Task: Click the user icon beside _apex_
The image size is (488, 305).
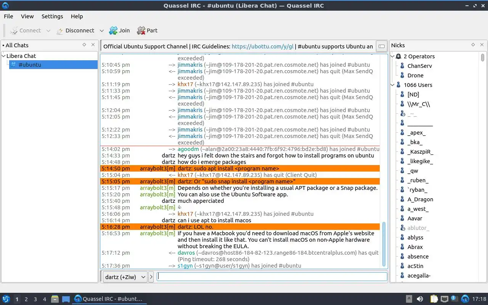Action: point(402,133)
